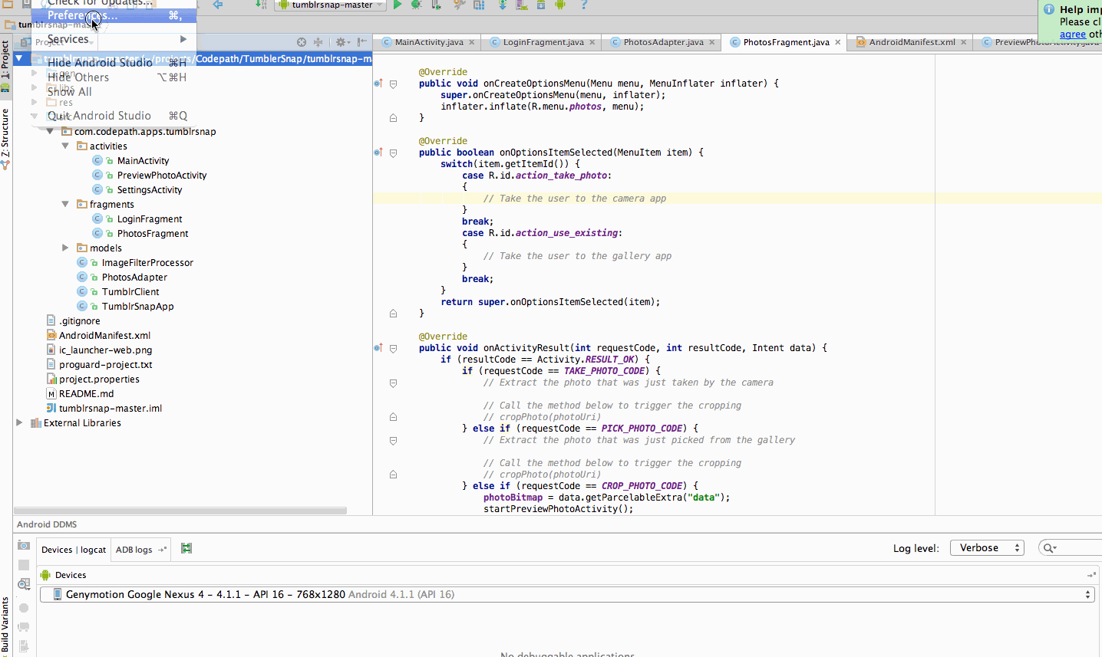The width and height of the screenshot is (1102, 657).
Task: Open the tumblrsnap-master run configuration dropdown
Action: 331,5
